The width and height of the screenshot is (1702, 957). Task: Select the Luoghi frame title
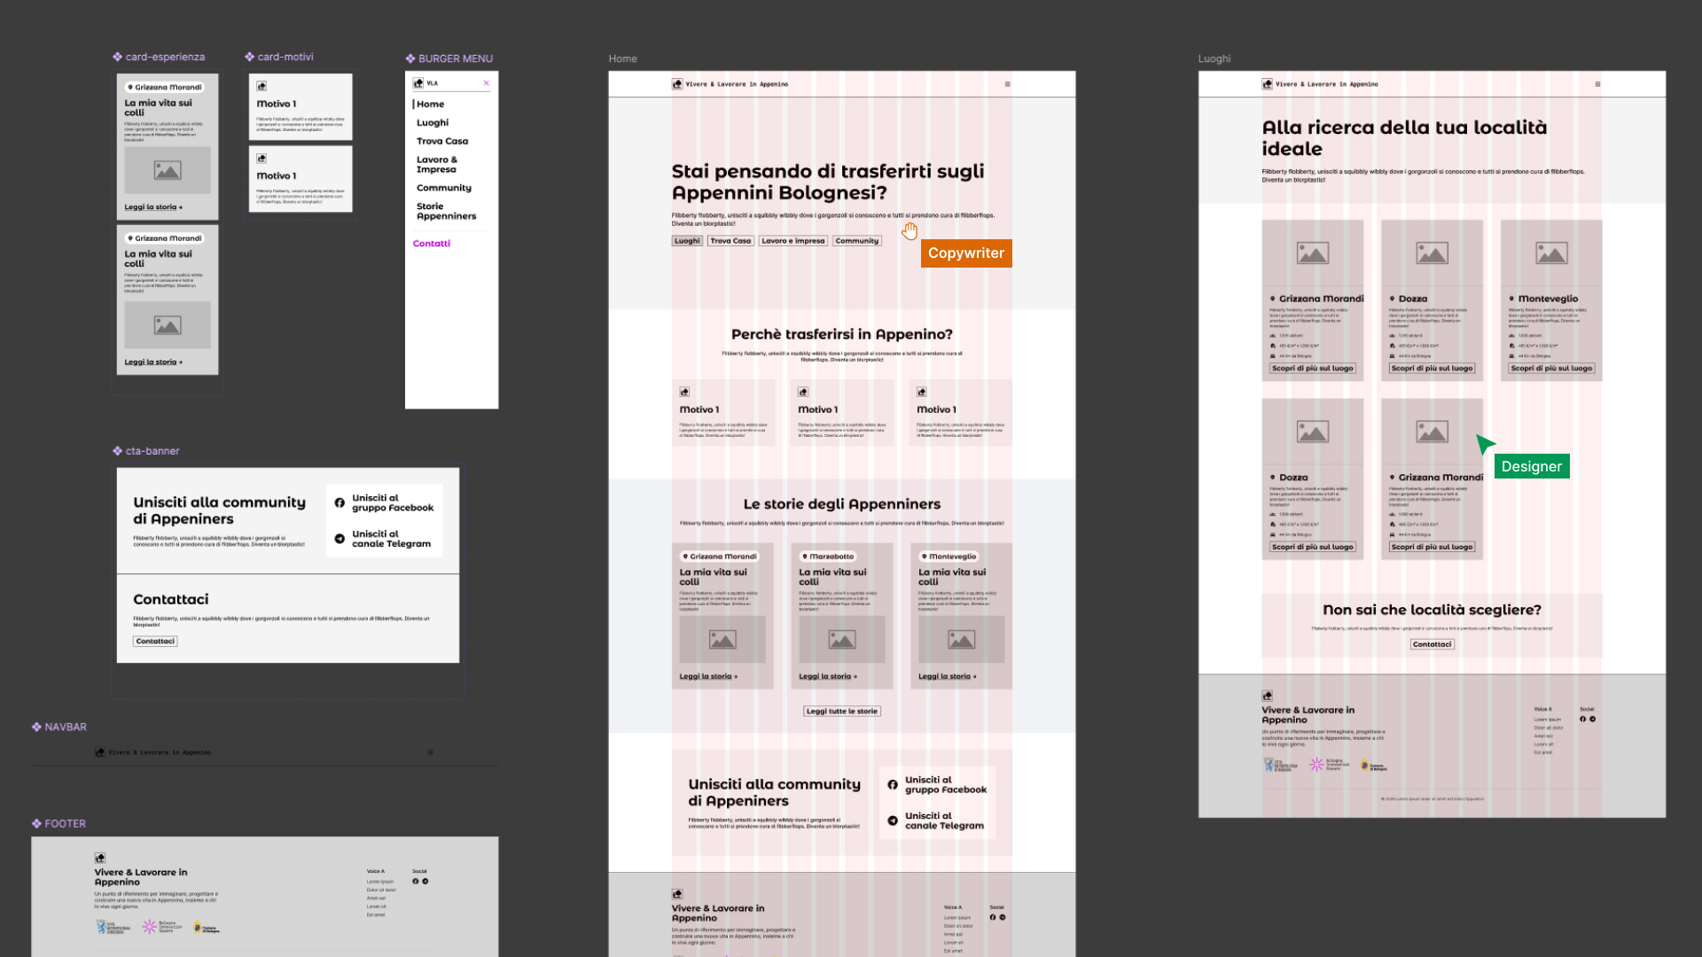[1214, 58]
